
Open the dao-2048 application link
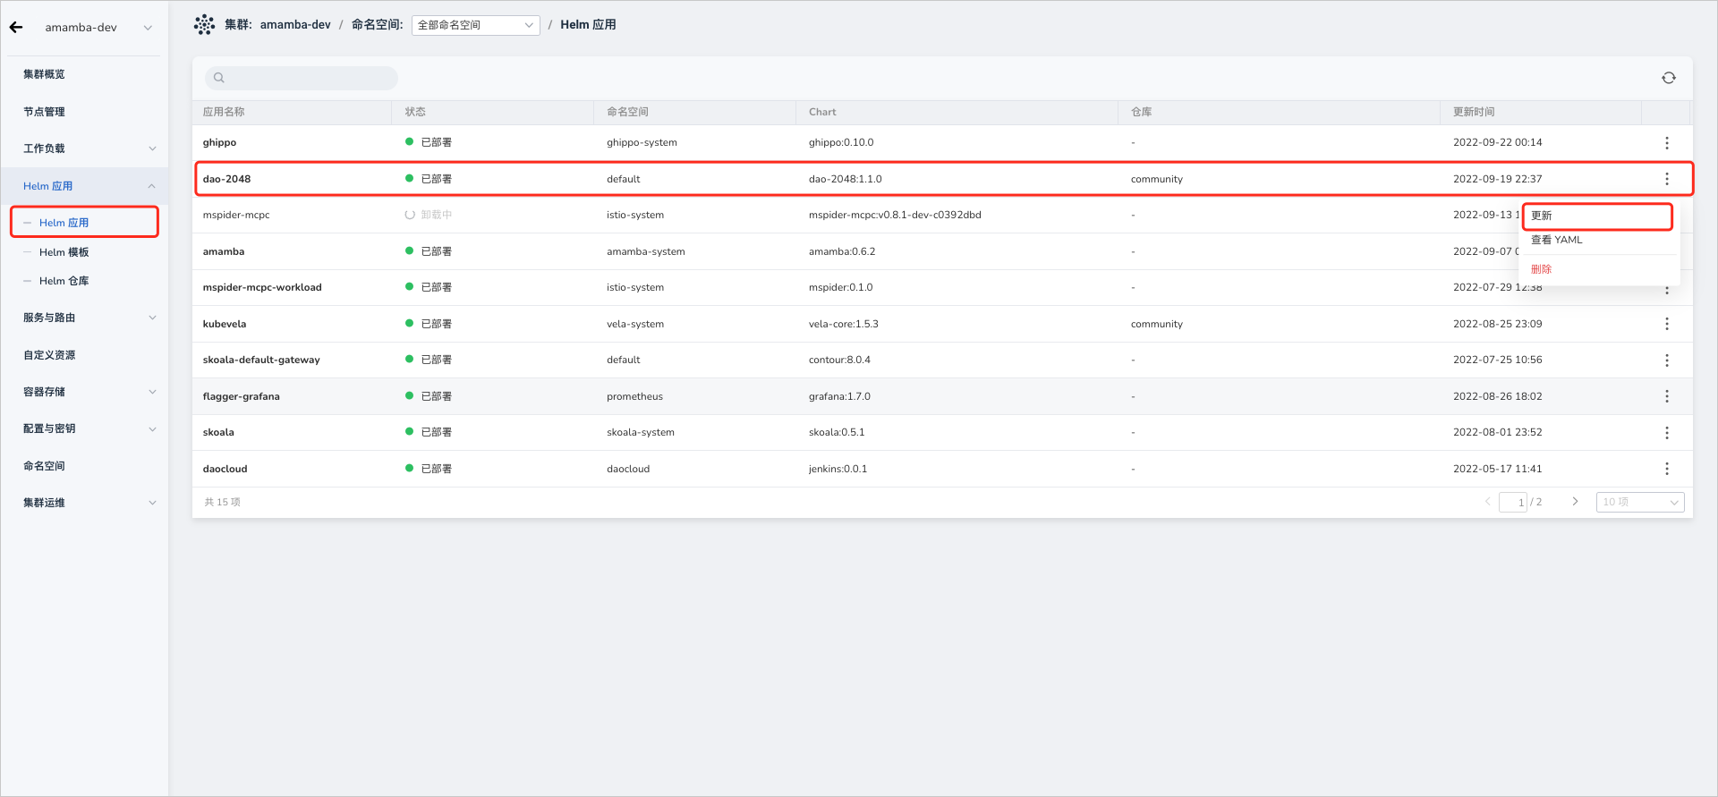coord(226,179)
